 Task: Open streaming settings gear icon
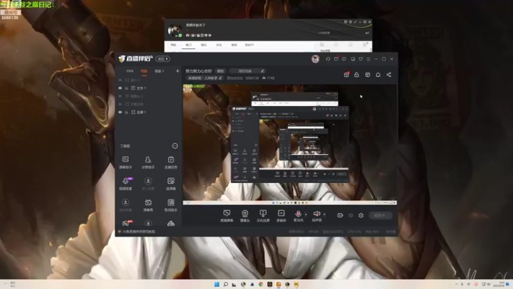pyautogui.click(x=361, y=215)
